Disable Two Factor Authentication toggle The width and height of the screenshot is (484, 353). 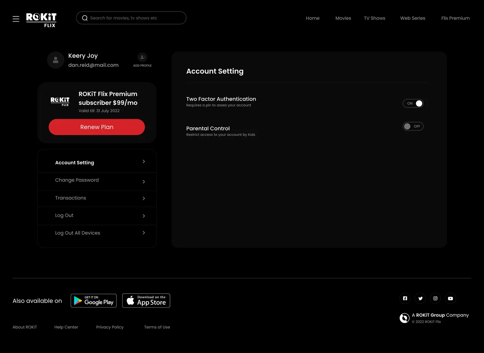(x=413, y=103)
